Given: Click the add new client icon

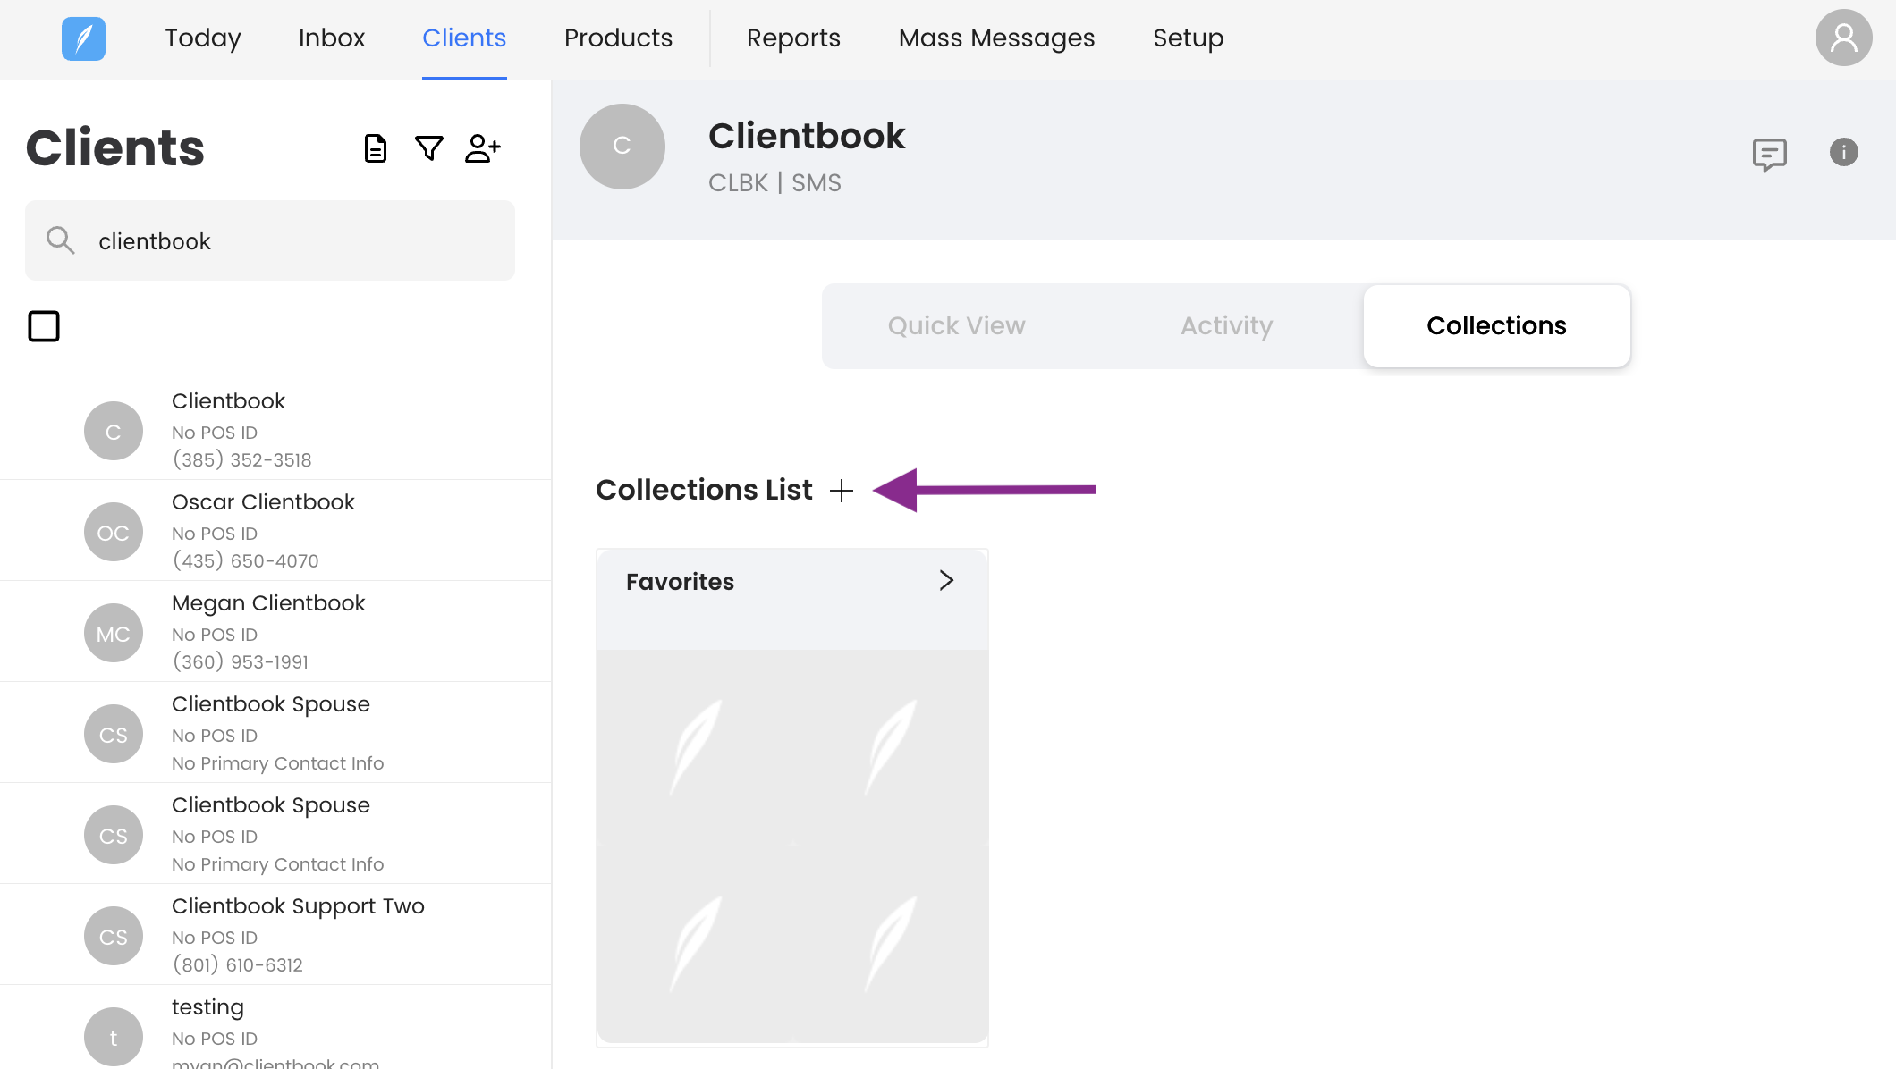Looking at the screenshot, I should click(483, 148).
